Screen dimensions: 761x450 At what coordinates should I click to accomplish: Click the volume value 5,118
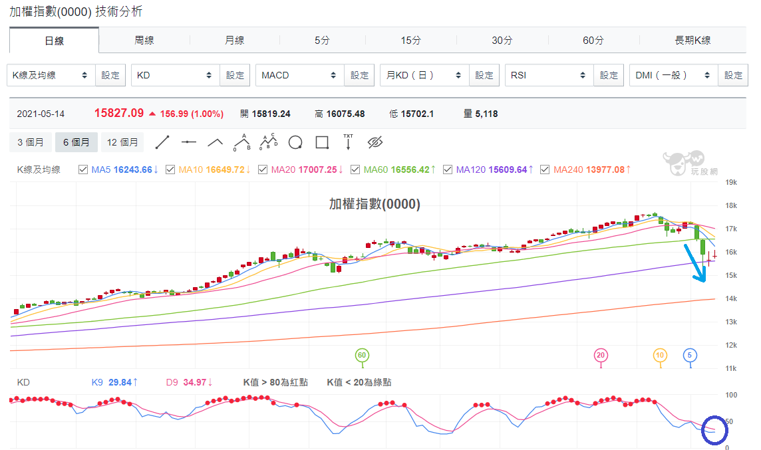click(486, 114)
